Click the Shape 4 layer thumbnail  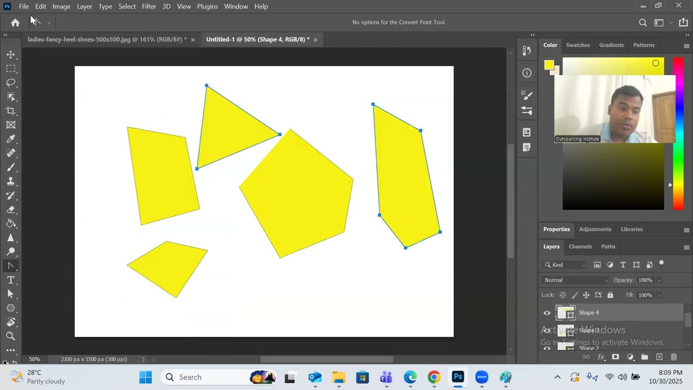(566, 313)
